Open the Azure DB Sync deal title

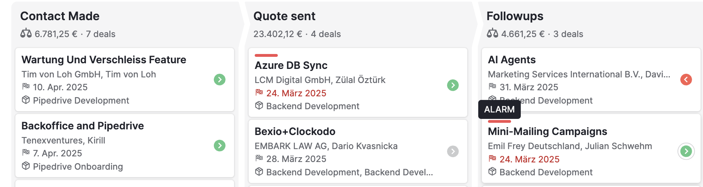[x=291, y=65]
